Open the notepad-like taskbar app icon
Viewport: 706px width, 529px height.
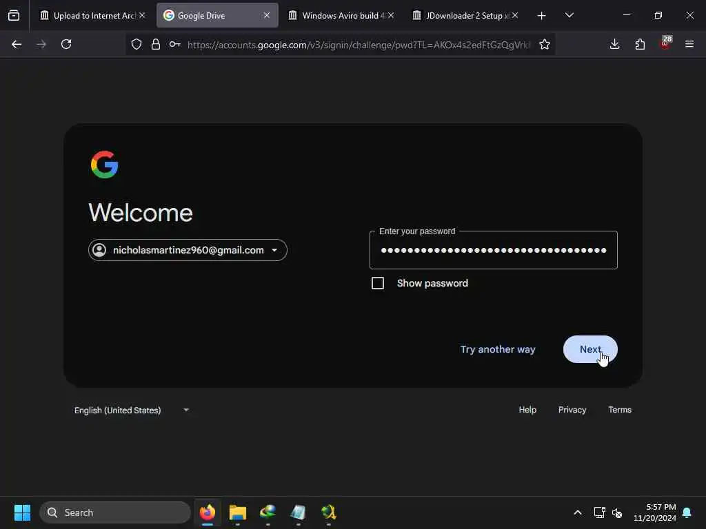[298, 512]
